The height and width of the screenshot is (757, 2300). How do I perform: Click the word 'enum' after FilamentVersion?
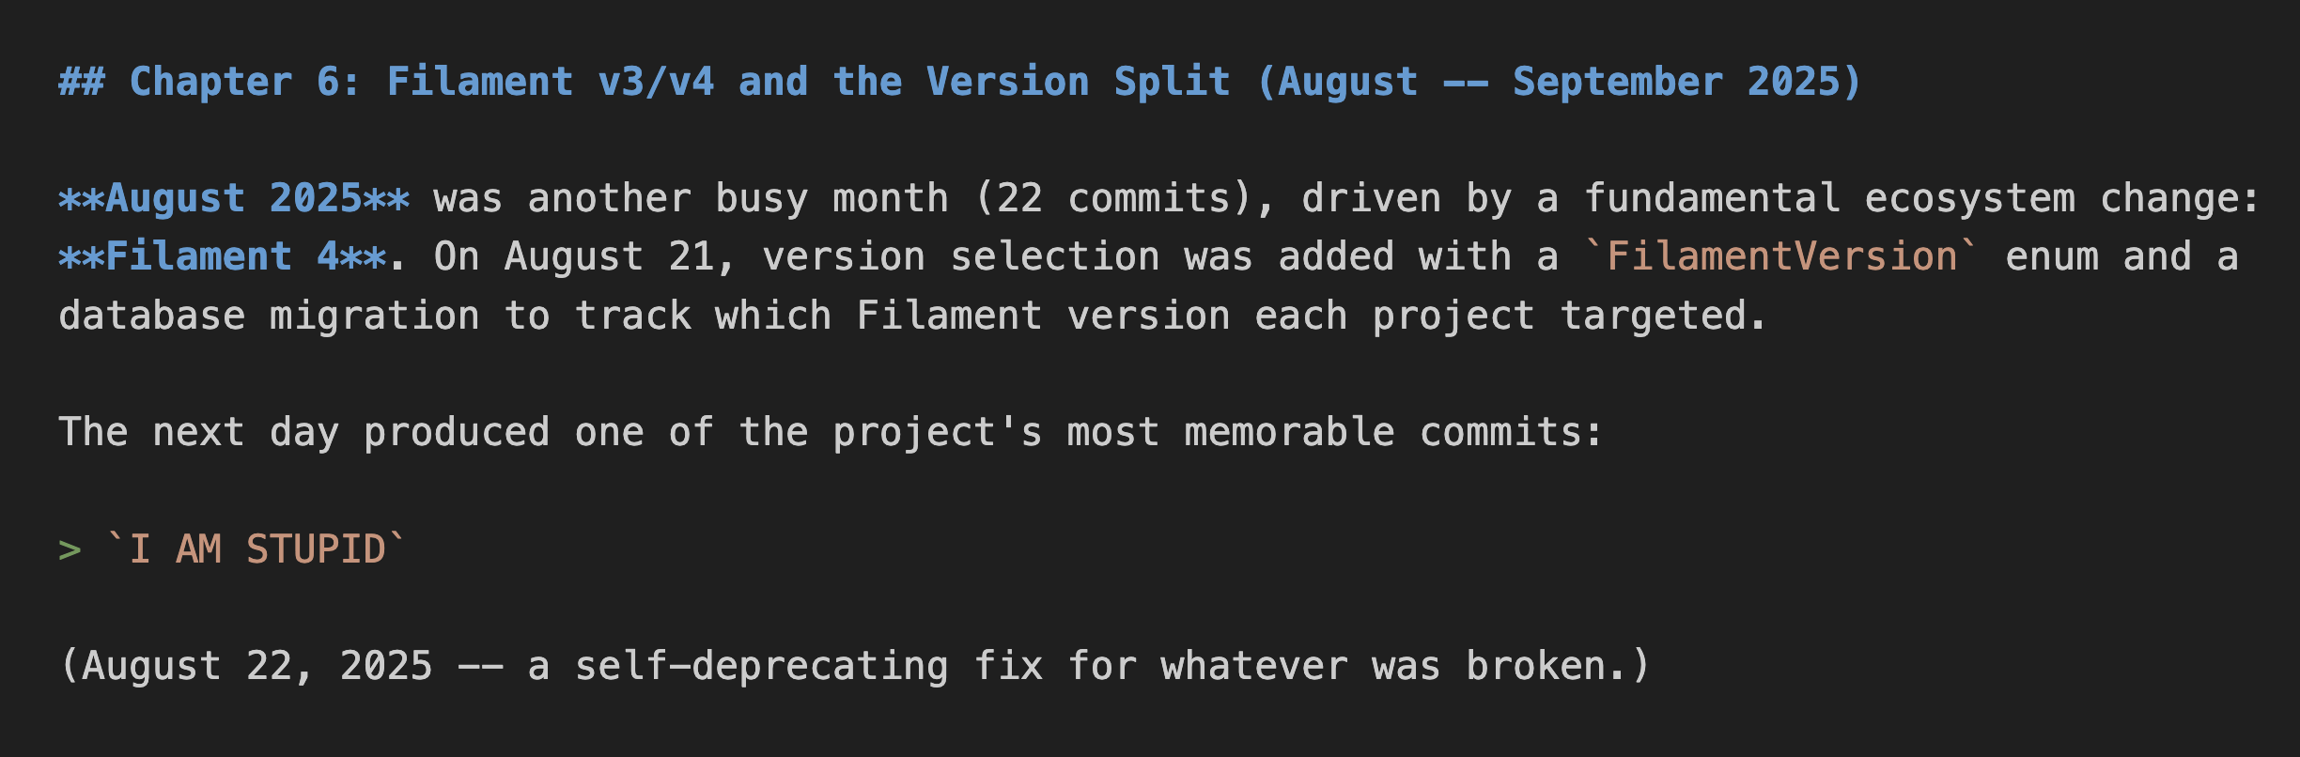click(2052, 257)
